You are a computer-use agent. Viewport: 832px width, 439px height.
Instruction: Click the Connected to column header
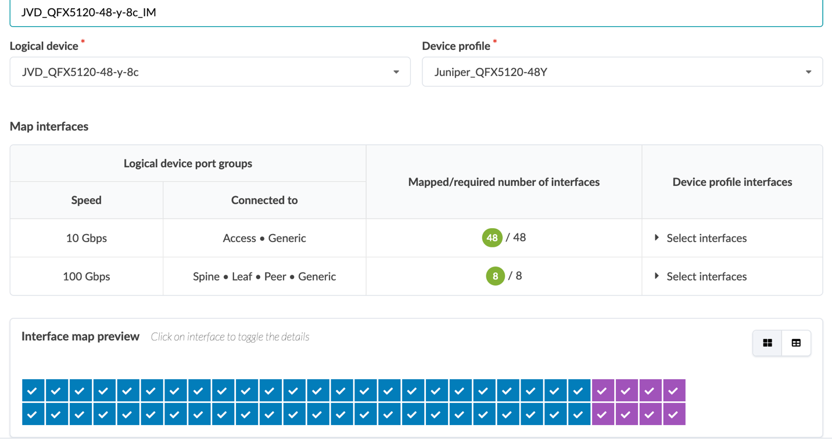tap(264, 200)
